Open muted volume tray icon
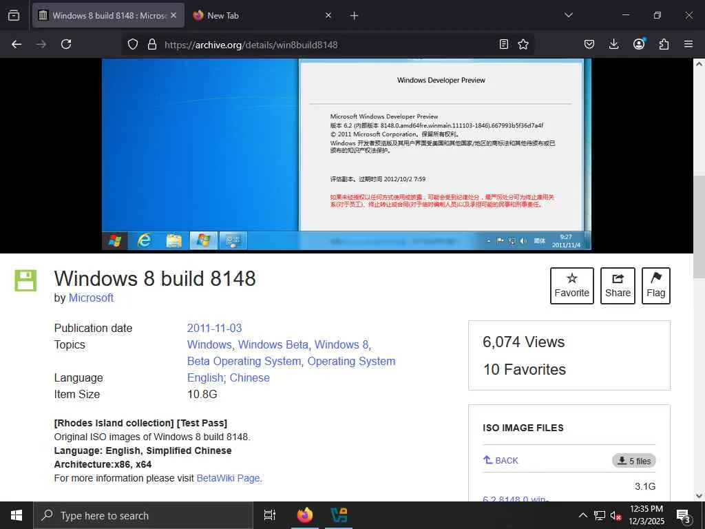This screenshot has height=529, width=705. coord(616,516)
